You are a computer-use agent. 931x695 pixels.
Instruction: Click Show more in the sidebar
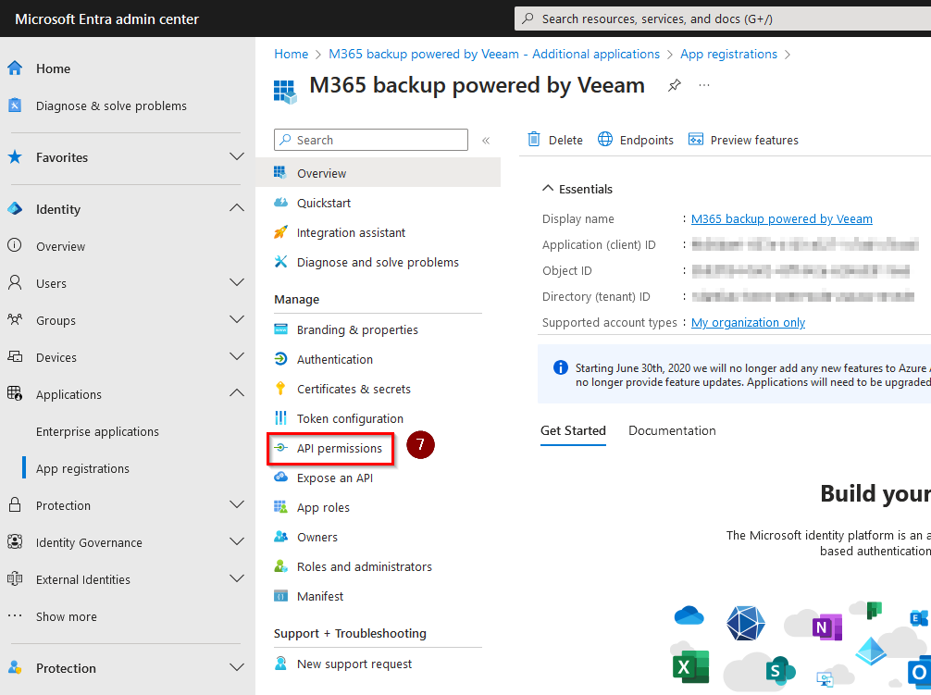(x=67, y=616)
